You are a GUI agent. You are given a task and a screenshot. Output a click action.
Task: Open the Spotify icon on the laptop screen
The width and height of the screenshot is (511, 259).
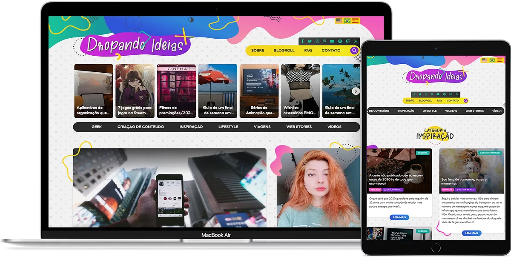[340, 41]
